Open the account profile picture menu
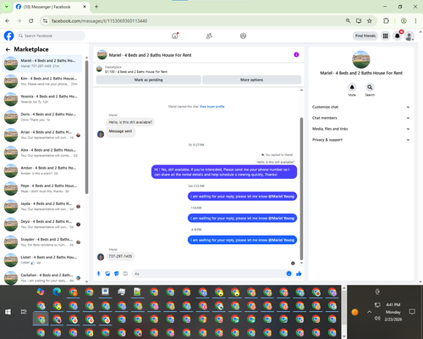The image size is (423, 339). [409, 36]
